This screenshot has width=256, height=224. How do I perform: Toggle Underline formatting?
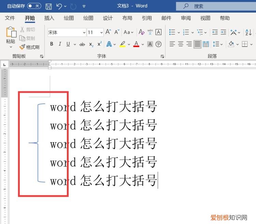[68, 44]
